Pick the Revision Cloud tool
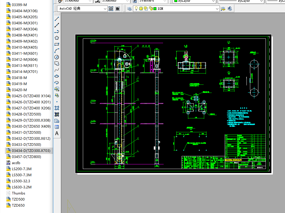This screenshot has width=285, height=213. tap(57, 63)
